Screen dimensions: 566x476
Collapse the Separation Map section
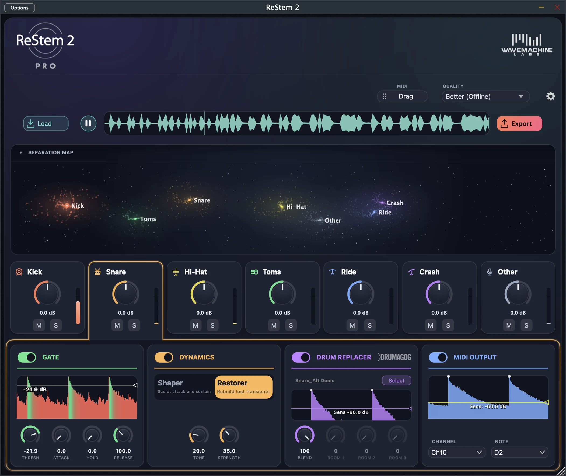[21, 153]
